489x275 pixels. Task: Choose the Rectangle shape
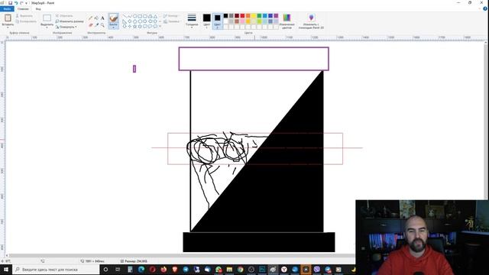tap(140, 16)
